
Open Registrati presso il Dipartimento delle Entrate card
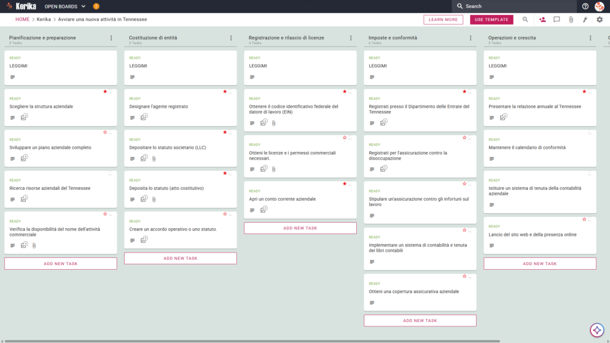coord(420,110)
